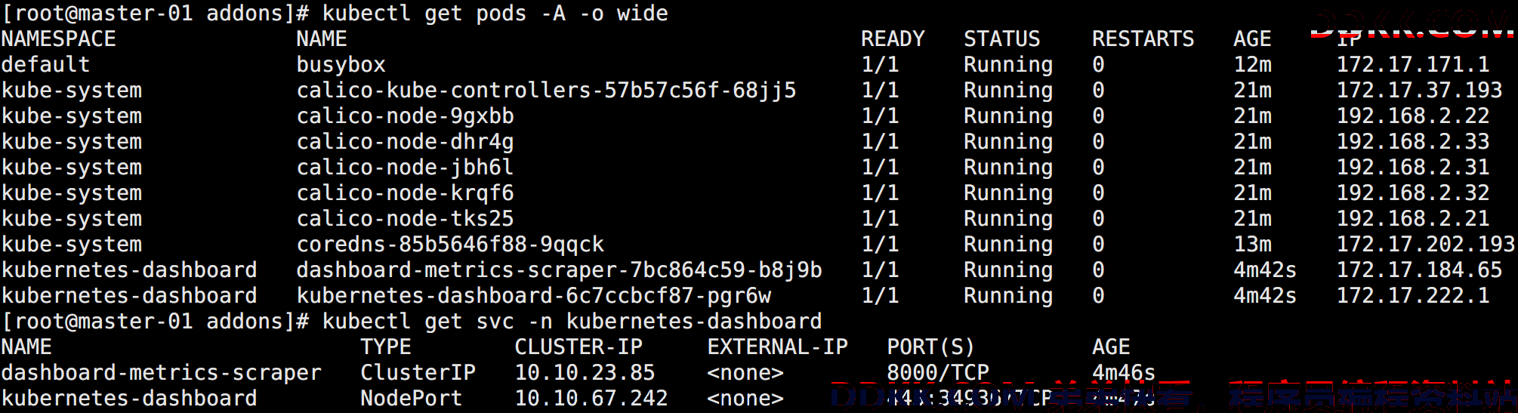
Task: Select the TYPE column header
Action: pos(386,347)
